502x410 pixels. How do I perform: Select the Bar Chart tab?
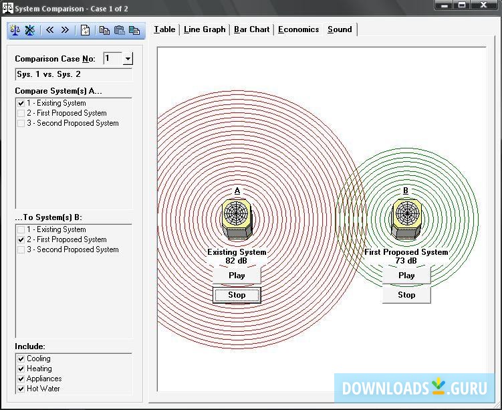(251, 29)
